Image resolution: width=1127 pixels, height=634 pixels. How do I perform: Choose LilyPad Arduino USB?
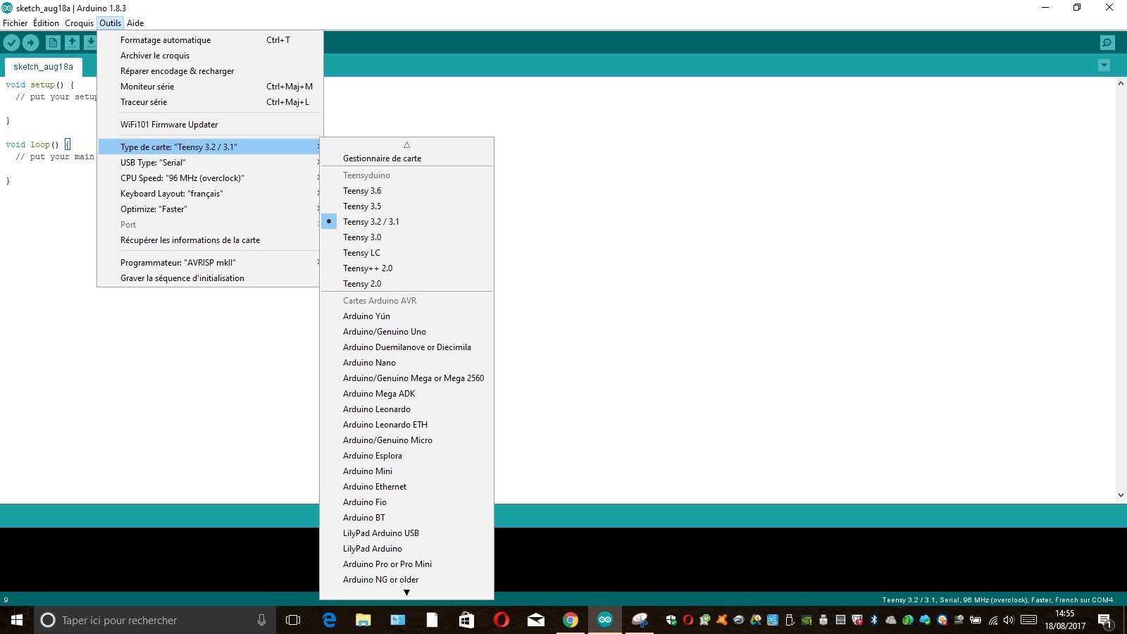click(406, 533)
